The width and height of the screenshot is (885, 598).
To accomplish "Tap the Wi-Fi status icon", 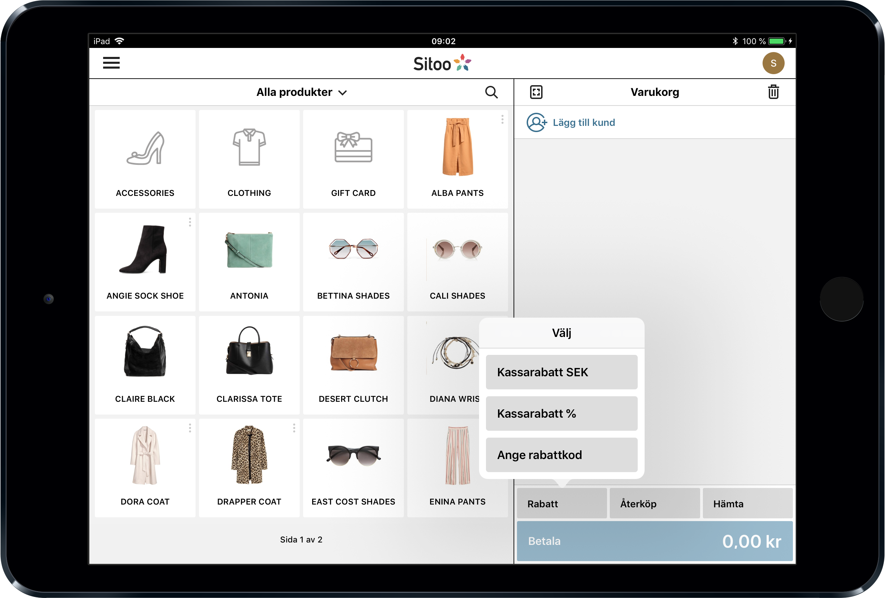I will tap(119, 41).
